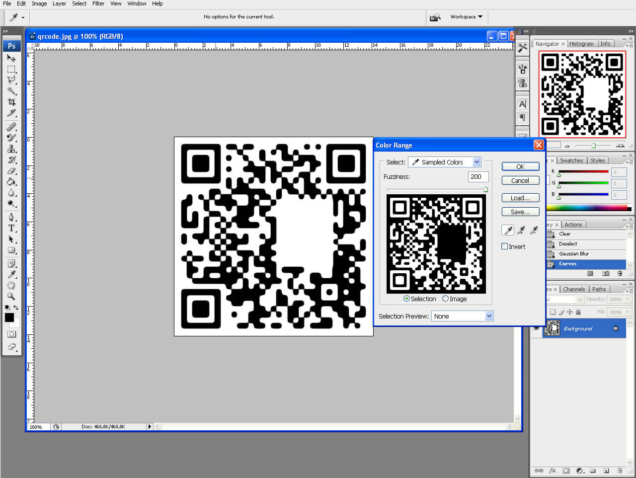Select the Zoom tool in toolbox
The height and width of the screenshot is (478, 636).
point(11,296)
